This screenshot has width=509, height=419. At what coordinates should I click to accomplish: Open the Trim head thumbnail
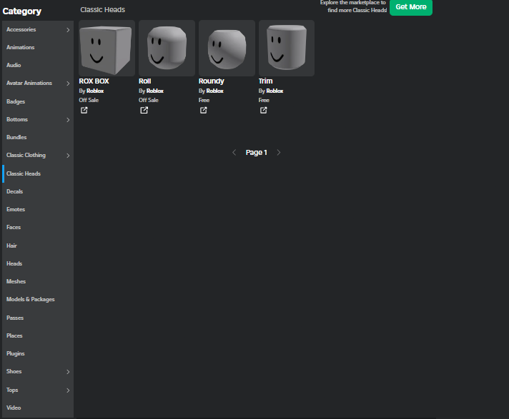[x=287, y=48]
